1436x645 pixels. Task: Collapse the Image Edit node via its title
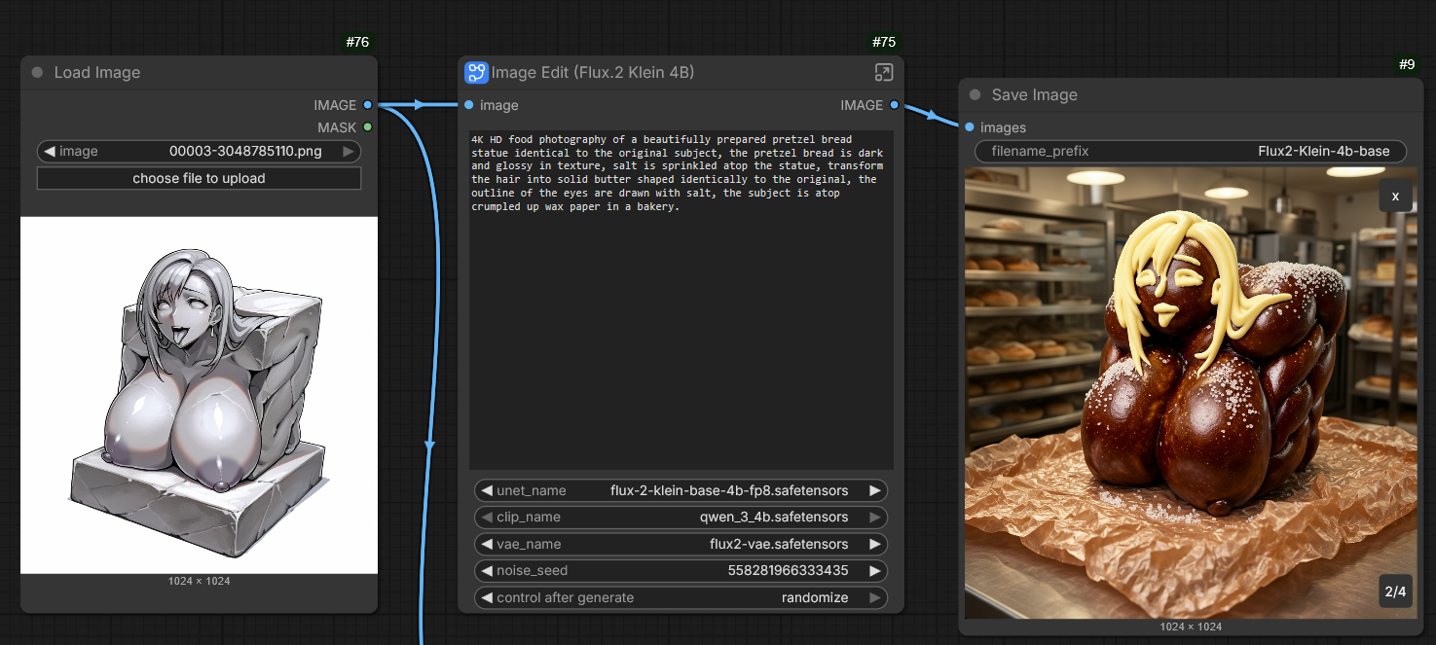click(592, 73)
